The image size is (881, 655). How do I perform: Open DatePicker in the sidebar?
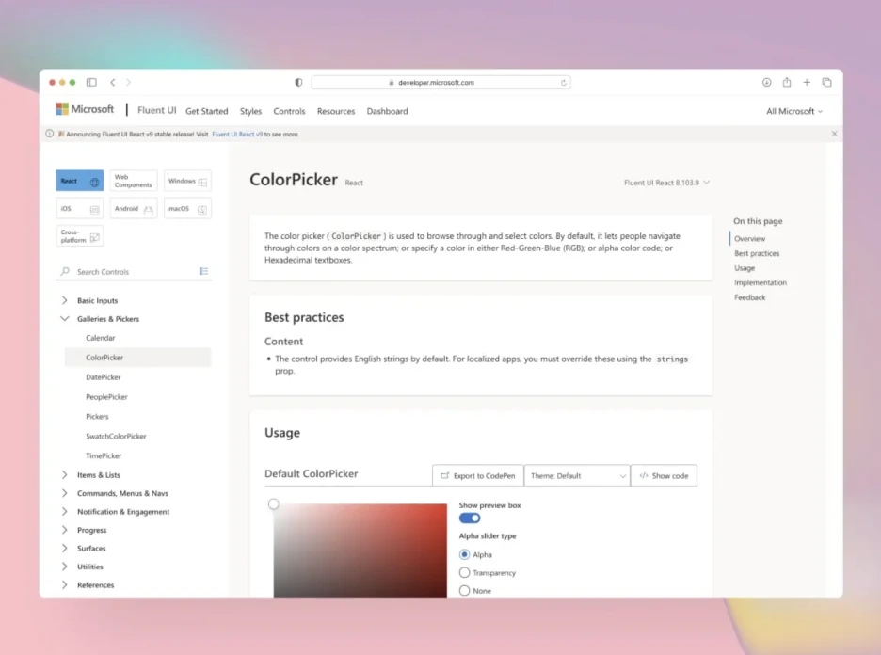pyautogui.click(x=137, y=377)
